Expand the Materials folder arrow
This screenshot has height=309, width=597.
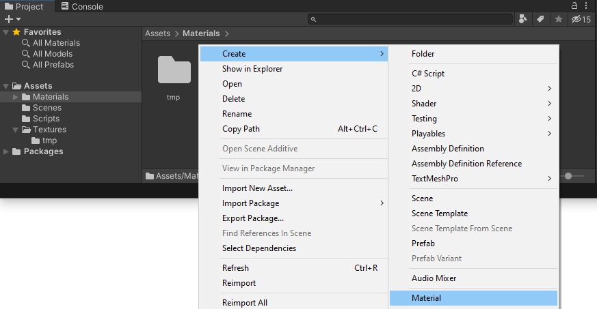[x=16, y=97]
